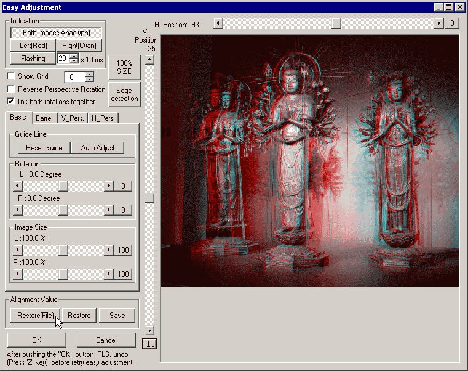468x371 pixels.
Task: Click H. Position slider left arrow
Action: point(218,23)
